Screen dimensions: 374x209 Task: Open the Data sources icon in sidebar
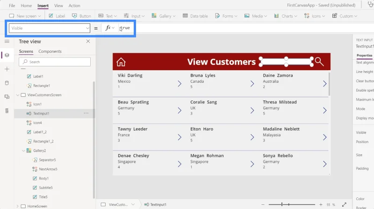[x=7, y=83]
